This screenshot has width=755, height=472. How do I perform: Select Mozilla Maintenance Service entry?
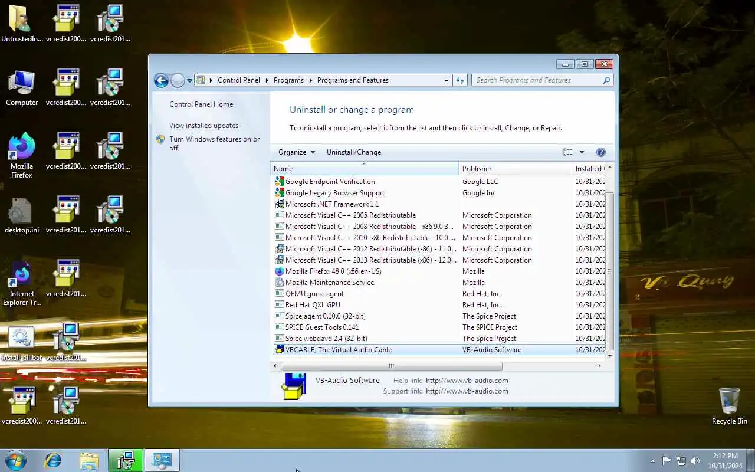[438, 283]
